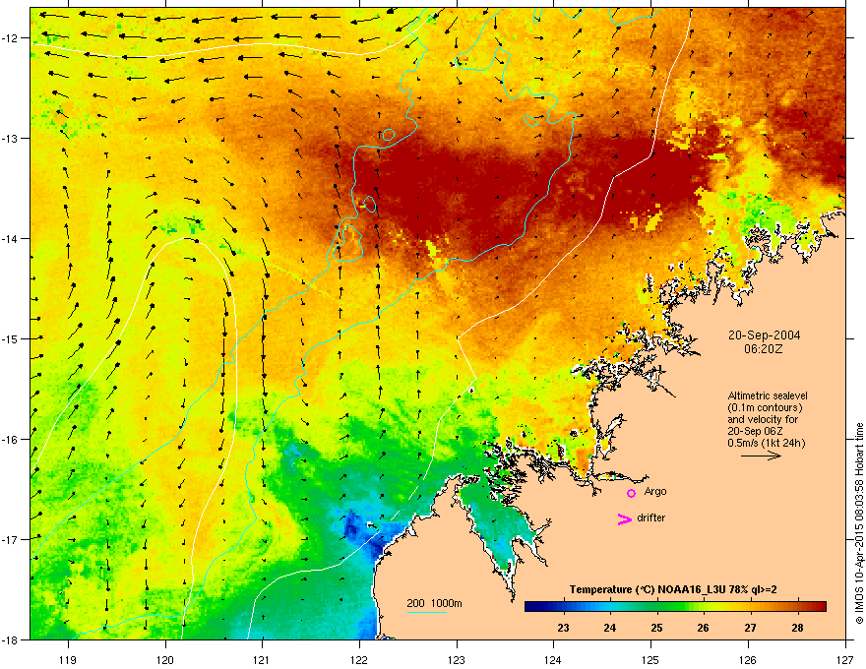This screenshot has height=669, width=866.
Task: Click the Temperature NOAA16_L3U colorbar title
Action: pos(673,589)
